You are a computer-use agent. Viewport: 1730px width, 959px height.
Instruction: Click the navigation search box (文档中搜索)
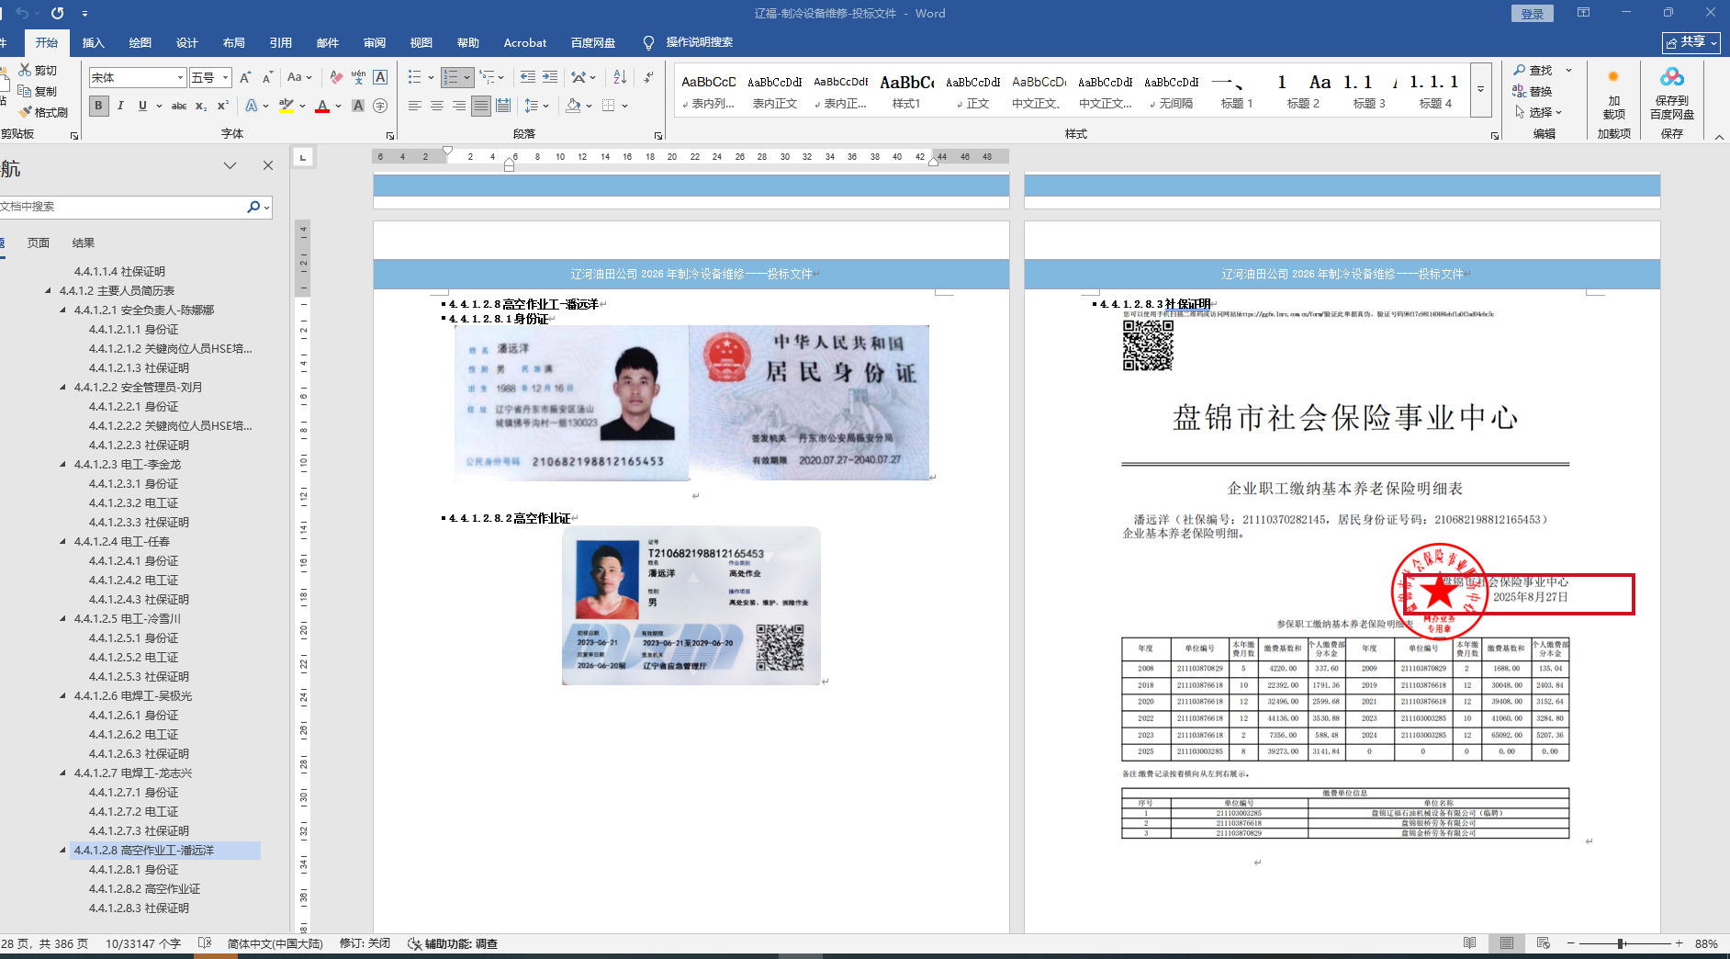[121, 207]
